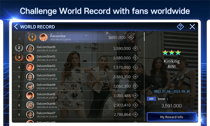Select the DalcomStar01 leaderboard entry
The height and width of the screenshot is (126, 210).
(77, 58)
